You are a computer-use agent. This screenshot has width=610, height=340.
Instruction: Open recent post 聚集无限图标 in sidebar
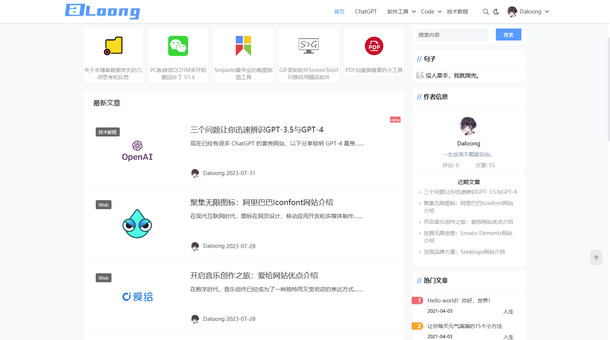468,207
